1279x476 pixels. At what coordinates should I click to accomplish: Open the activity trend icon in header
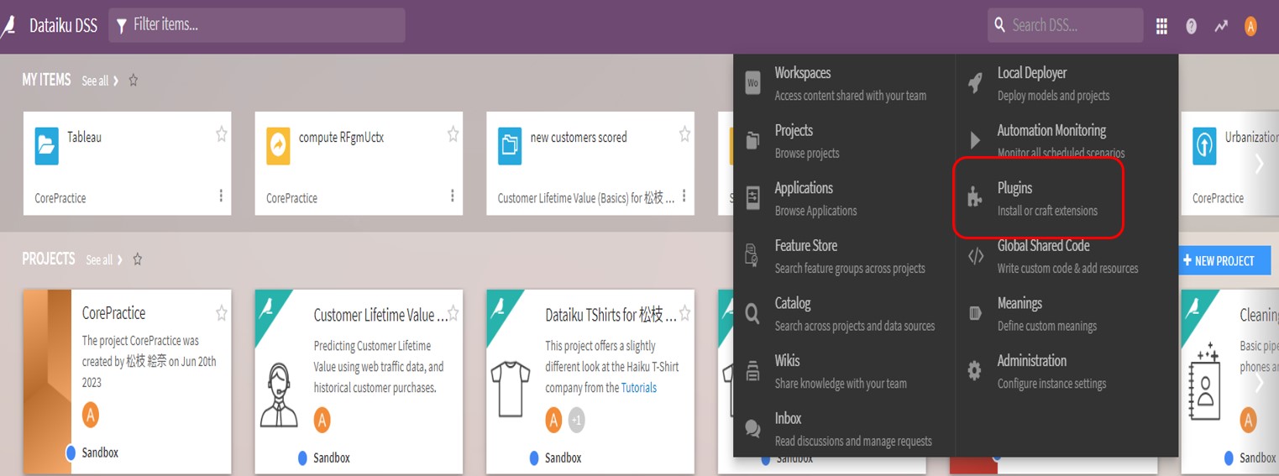point(1221,26)
